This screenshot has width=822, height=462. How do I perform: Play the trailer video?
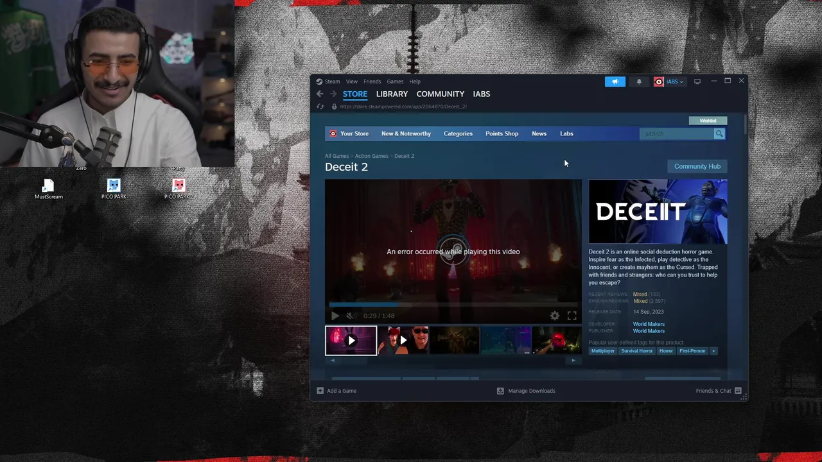(335, 316)
